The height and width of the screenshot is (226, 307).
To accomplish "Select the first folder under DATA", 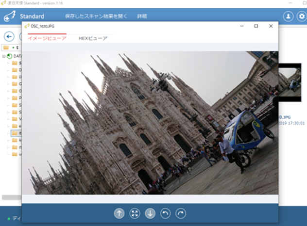I will (16, 63).
